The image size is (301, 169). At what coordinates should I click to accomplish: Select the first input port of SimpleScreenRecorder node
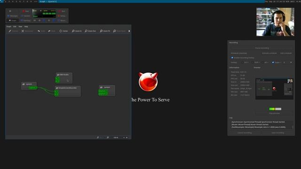pos(56,92)
